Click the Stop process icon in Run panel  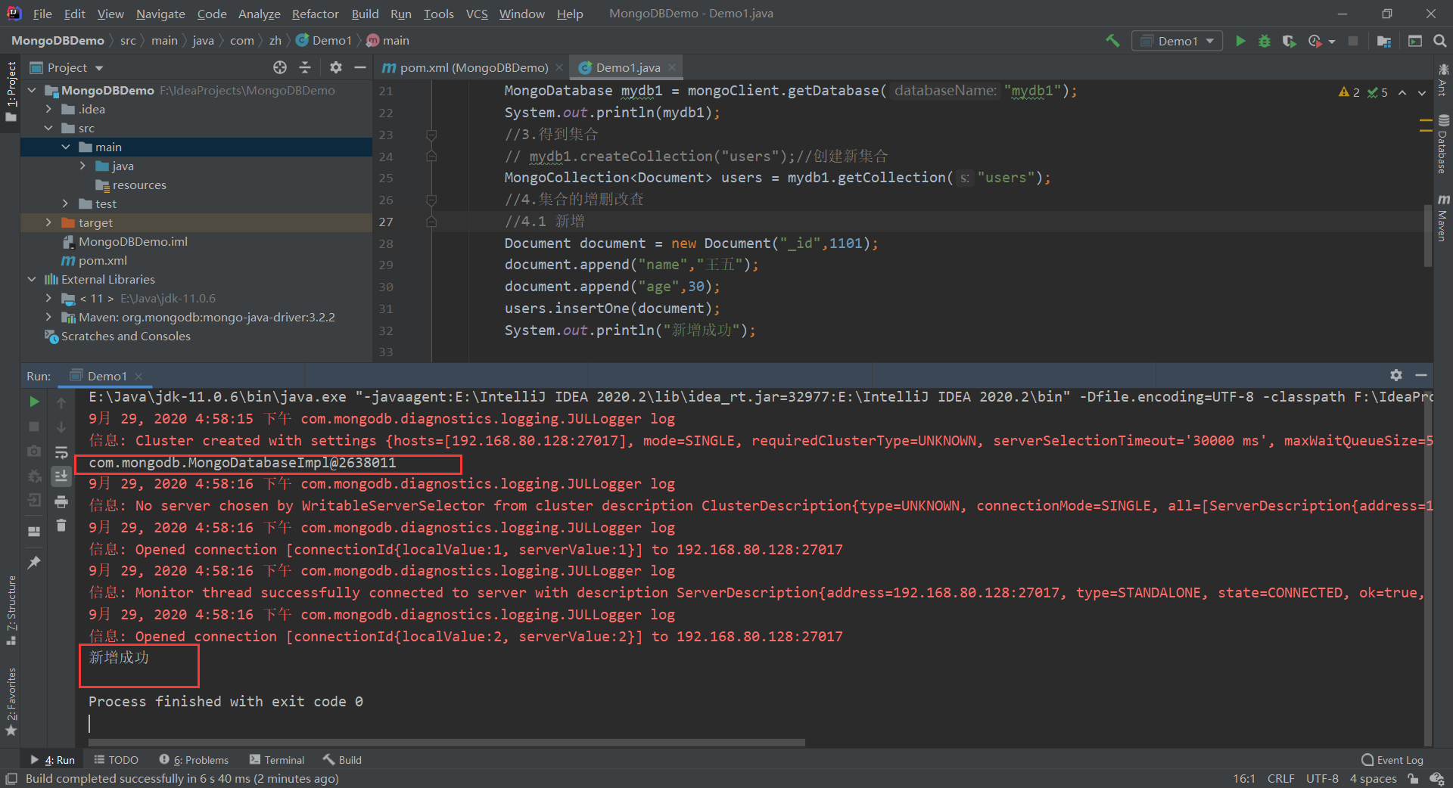click(34, 427)
